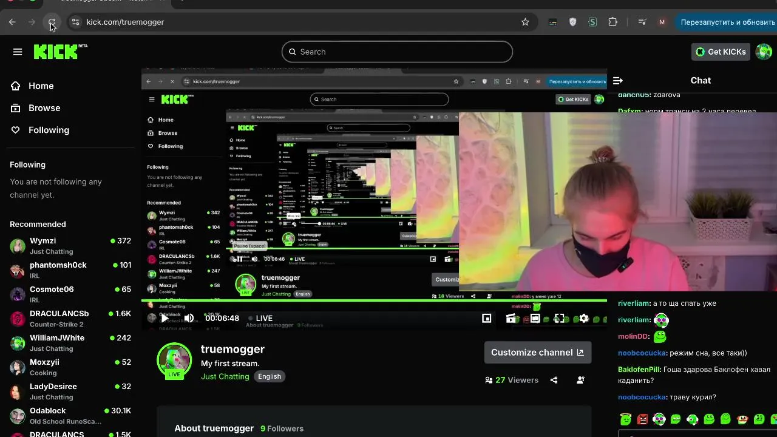The image size is (777, 437).
Task: Click the Kick search field
Action: [x=397, y=52]
